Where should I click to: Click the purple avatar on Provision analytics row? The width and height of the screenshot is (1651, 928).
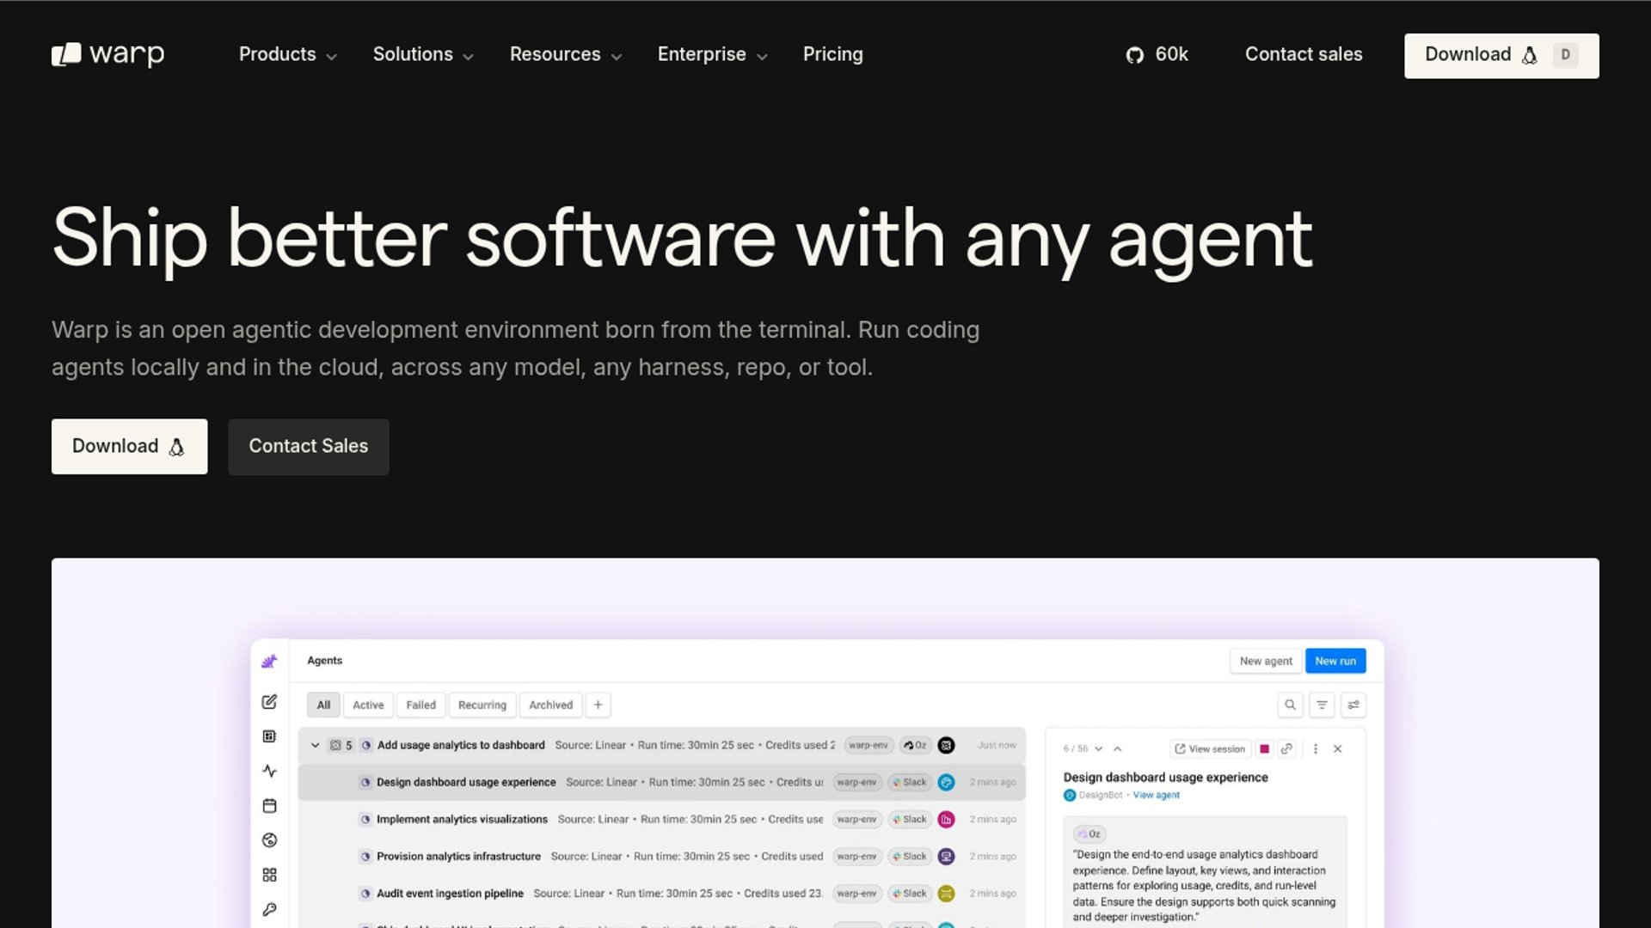(946, 856)
